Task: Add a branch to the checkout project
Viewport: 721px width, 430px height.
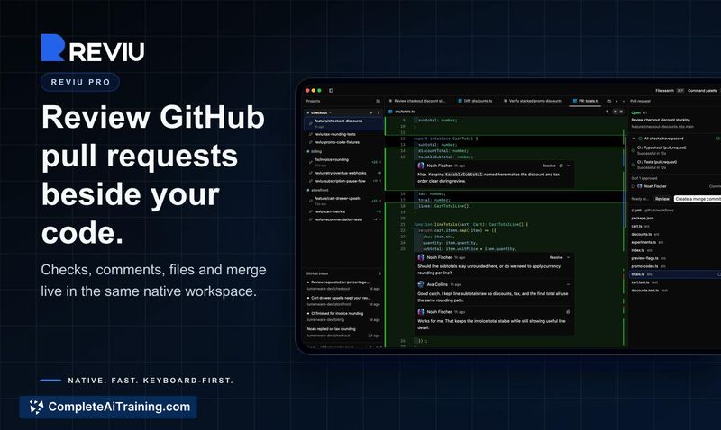Action: coord(371,112)
